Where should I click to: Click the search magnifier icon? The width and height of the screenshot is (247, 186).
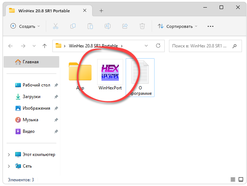234,46
